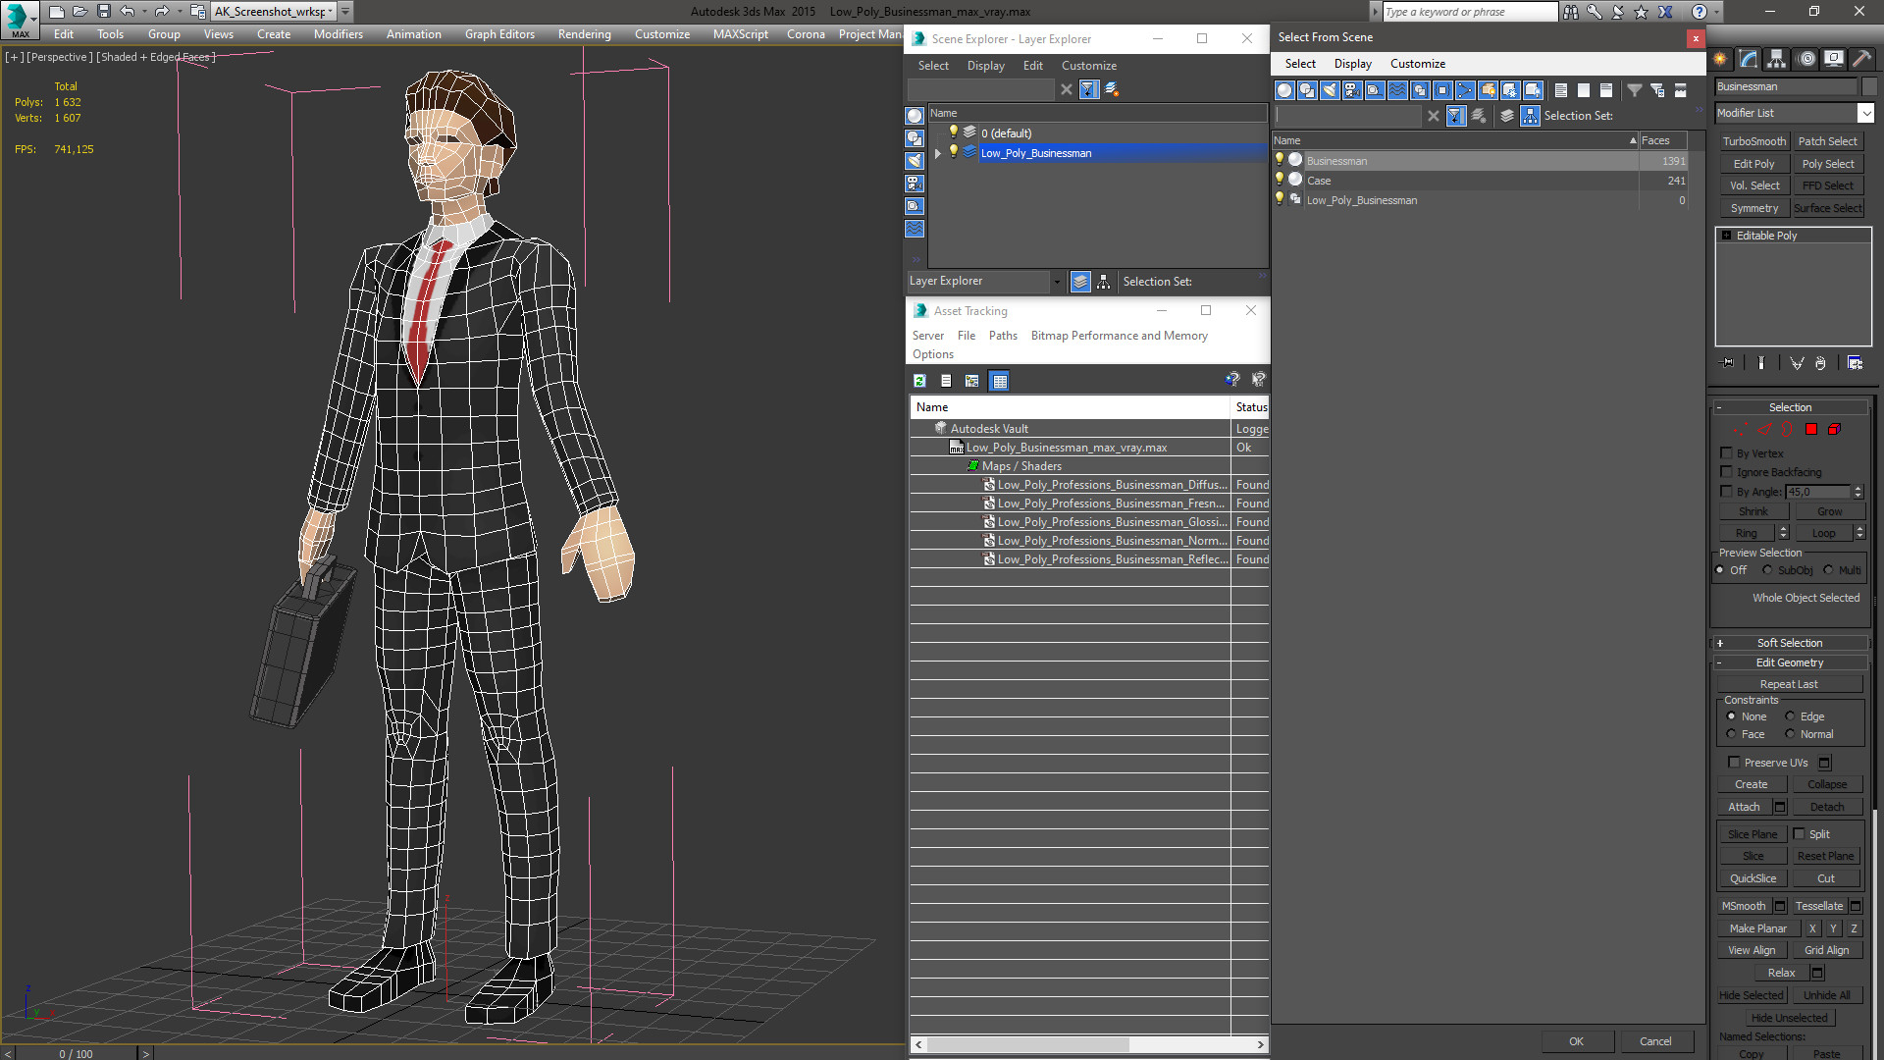Viewport: 1884px width, 1060px height.
Task: Select the Loop selection tool icon
Action: (x=1822, y=532)
